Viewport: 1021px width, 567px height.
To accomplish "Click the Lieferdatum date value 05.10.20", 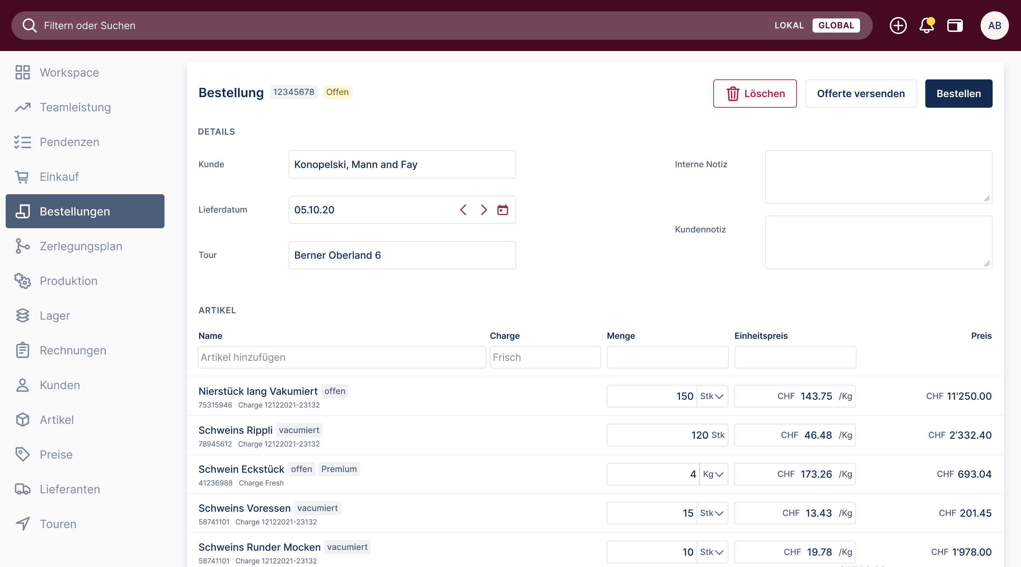I will 314,210.
